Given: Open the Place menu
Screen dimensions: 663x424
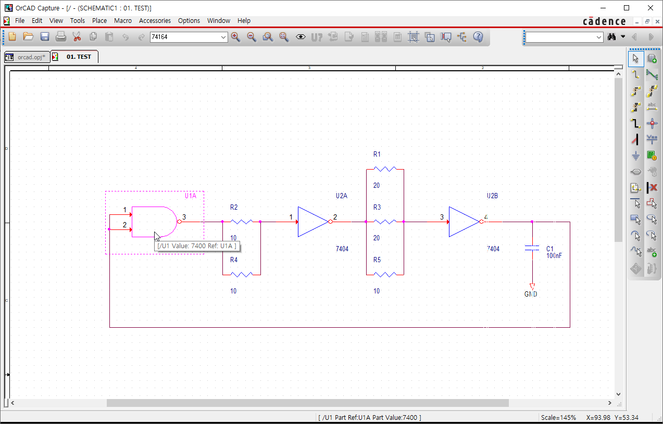Looking at the screenshot, I should (x=99, y=21).
